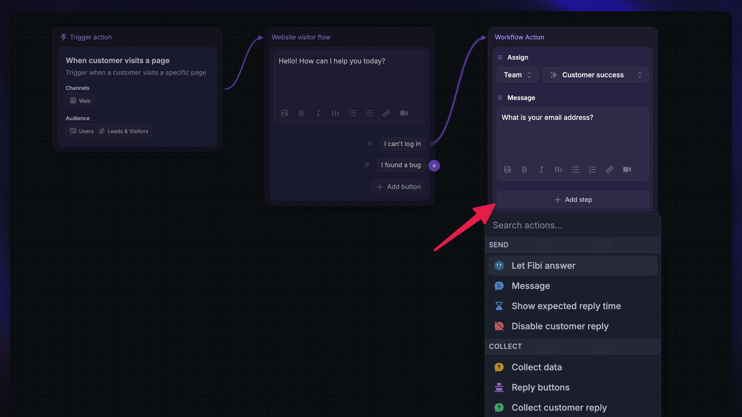The height and width of the screenshot is (417, 742).
Task: Click video icon in email address message editor
Action: [627, 170]
